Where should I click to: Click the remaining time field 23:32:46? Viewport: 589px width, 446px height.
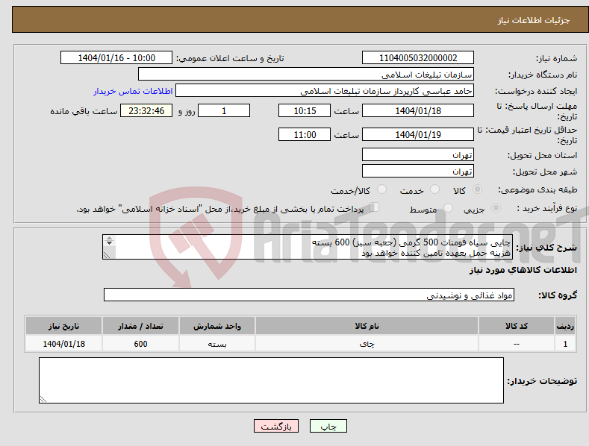(x=146, y=110)
